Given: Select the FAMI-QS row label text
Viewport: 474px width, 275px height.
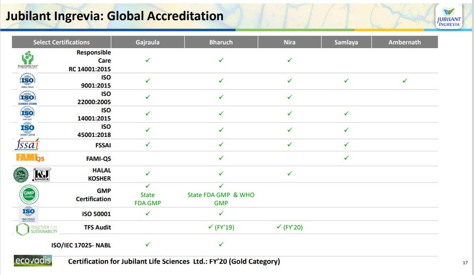Looking at the screenshot, I should 98,158.
